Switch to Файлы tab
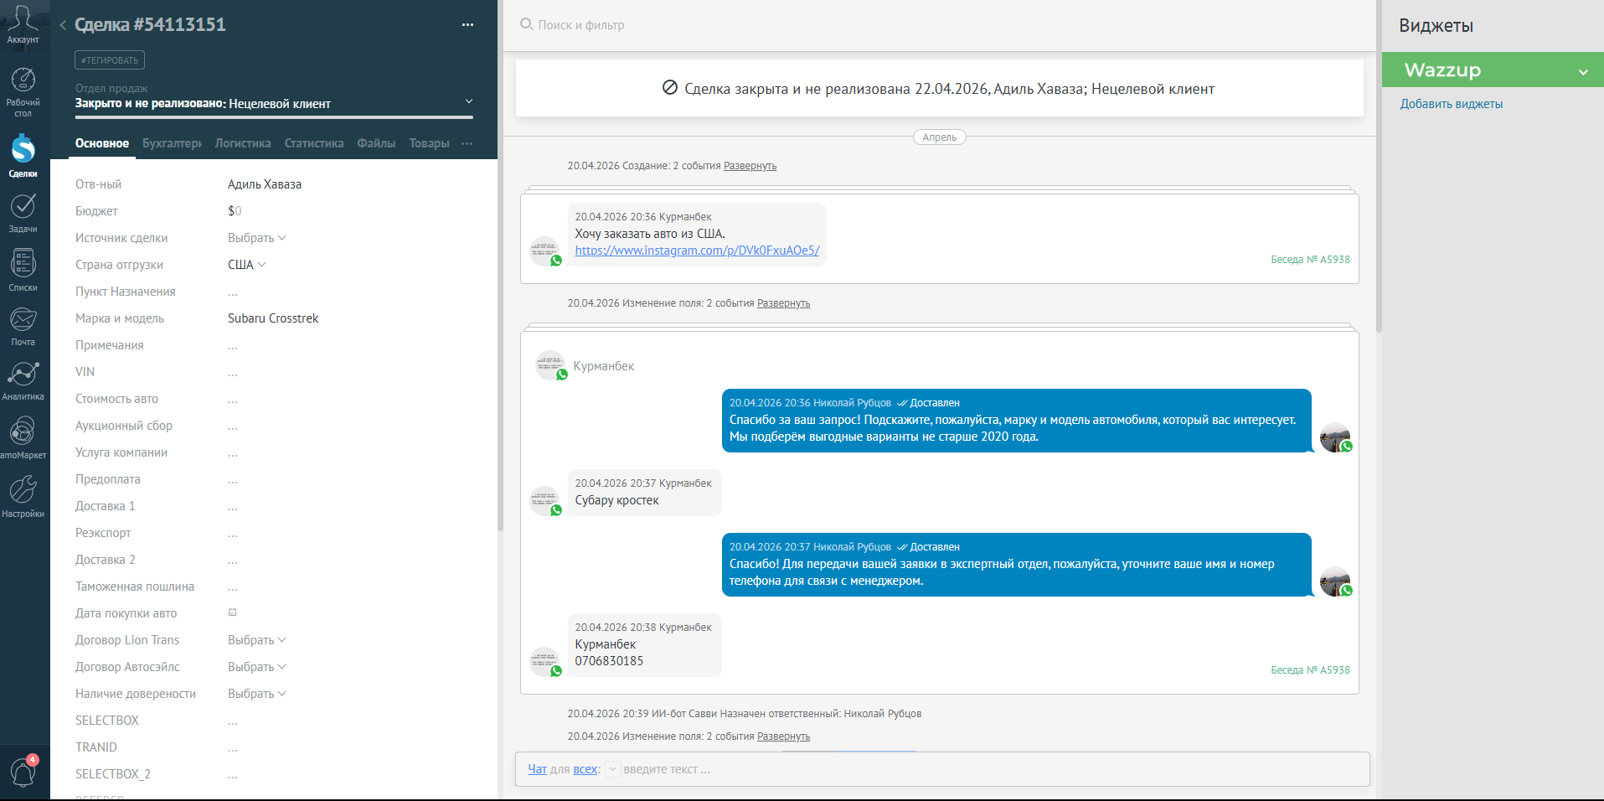Viewport: 1604px width, 801px height. click(376, 143)
